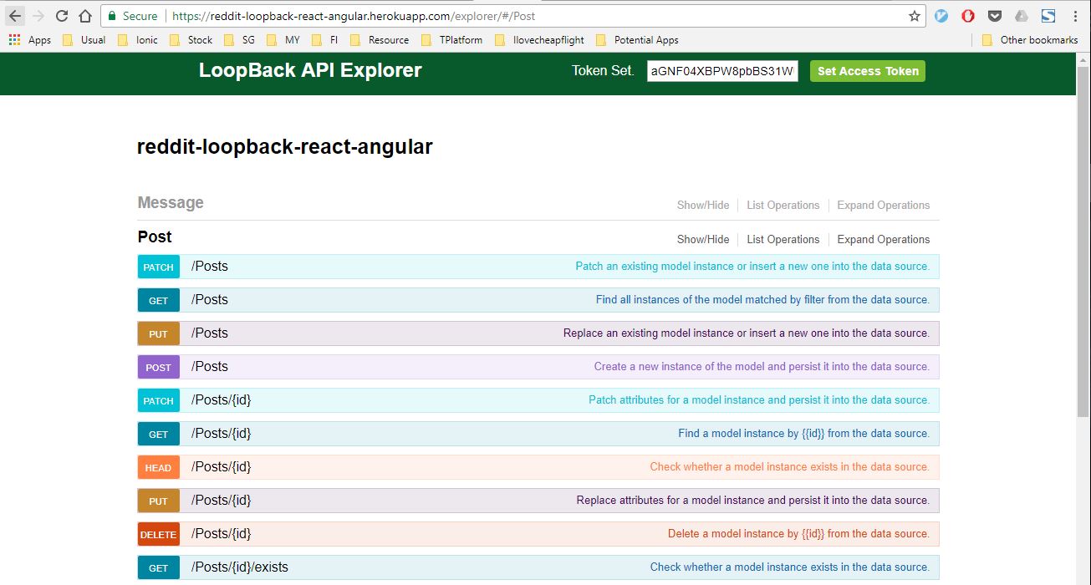Click the browser Back arrow
The height and width of the screenshot is (585, 1091).
(x=15, y=16)
